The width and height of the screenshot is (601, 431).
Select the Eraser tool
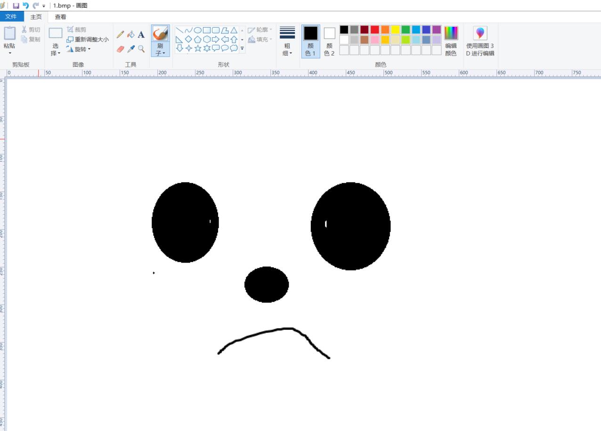(121, 49)
